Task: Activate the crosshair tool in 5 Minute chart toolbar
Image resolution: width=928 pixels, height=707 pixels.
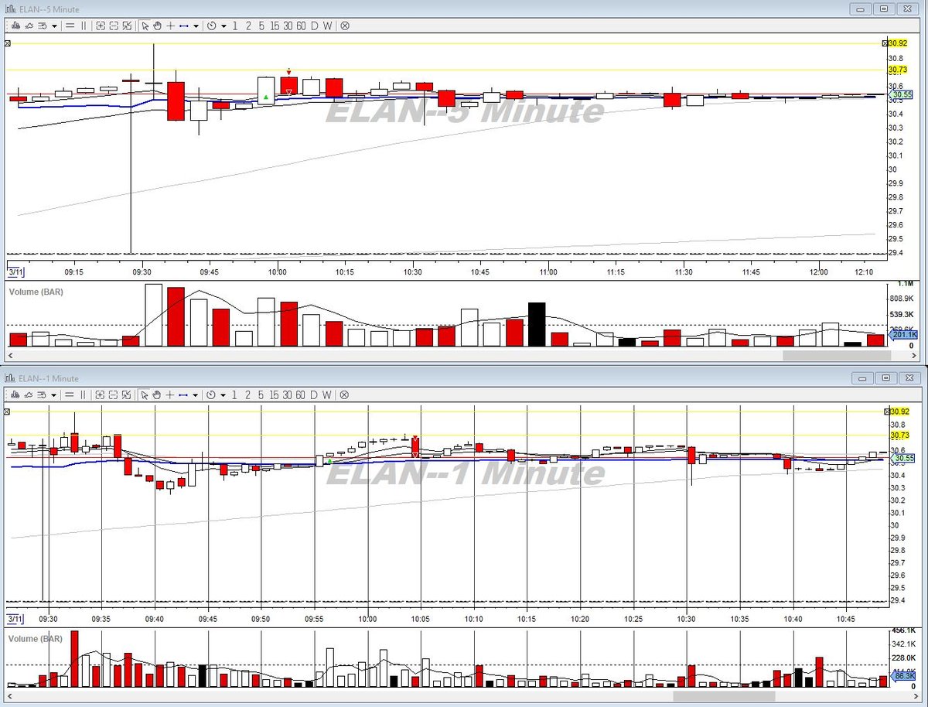Action: click(x=170, y=26)
